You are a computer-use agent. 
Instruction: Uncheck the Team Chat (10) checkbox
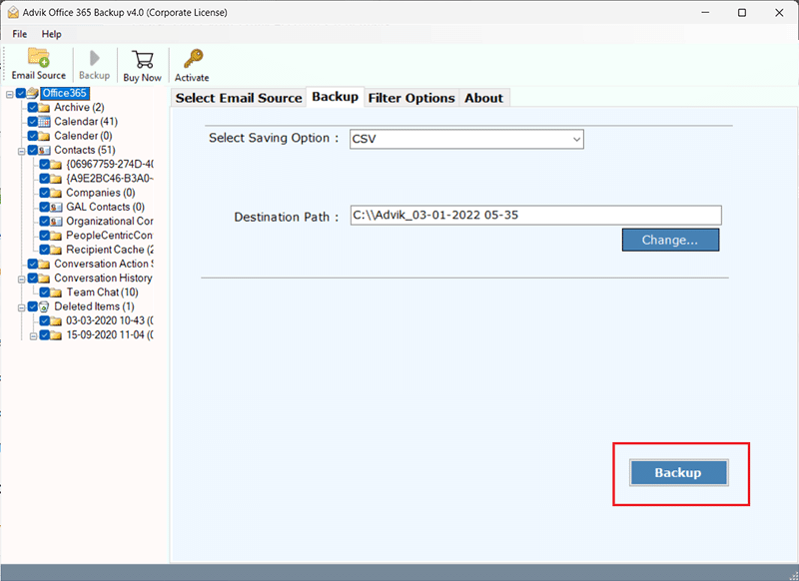(44, 292)
